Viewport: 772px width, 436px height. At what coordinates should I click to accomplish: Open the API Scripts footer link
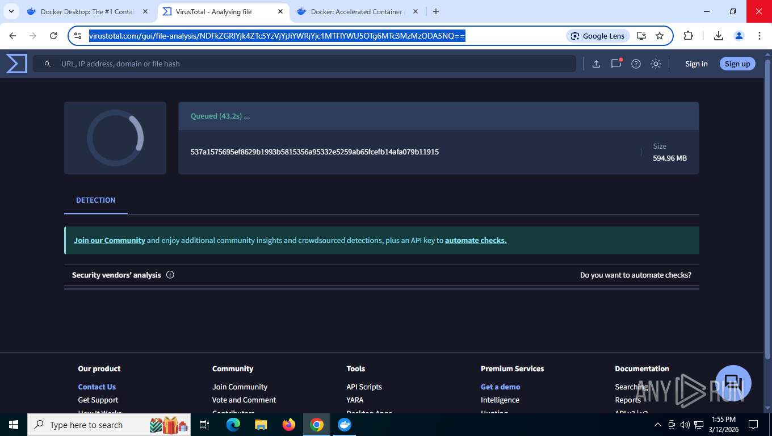click(364, 387)
